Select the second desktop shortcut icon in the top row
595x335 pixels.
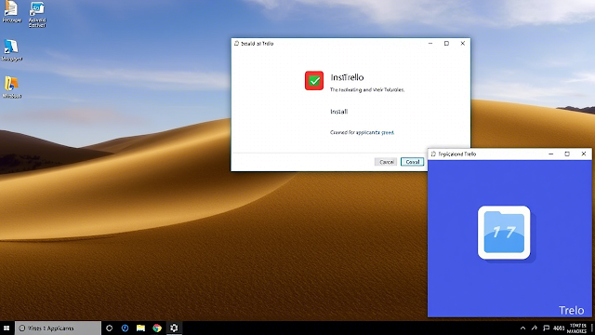(37, 14)
